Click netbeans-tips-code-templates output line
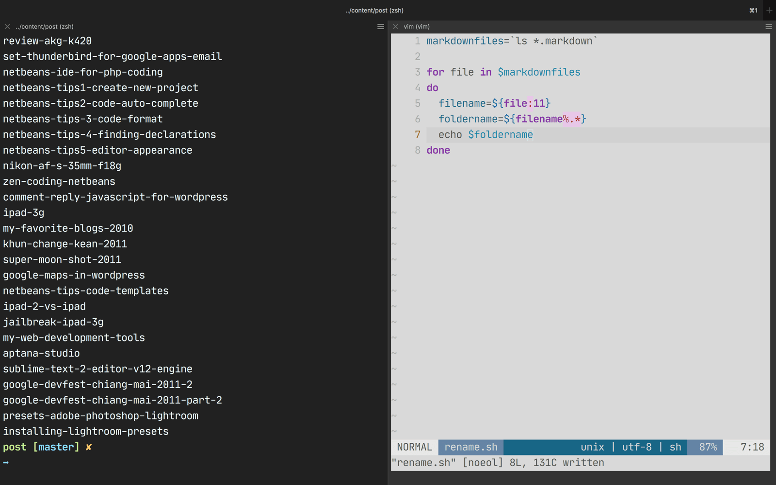The width and height of the screenshot is (776, 485). (x=86, y=291)
